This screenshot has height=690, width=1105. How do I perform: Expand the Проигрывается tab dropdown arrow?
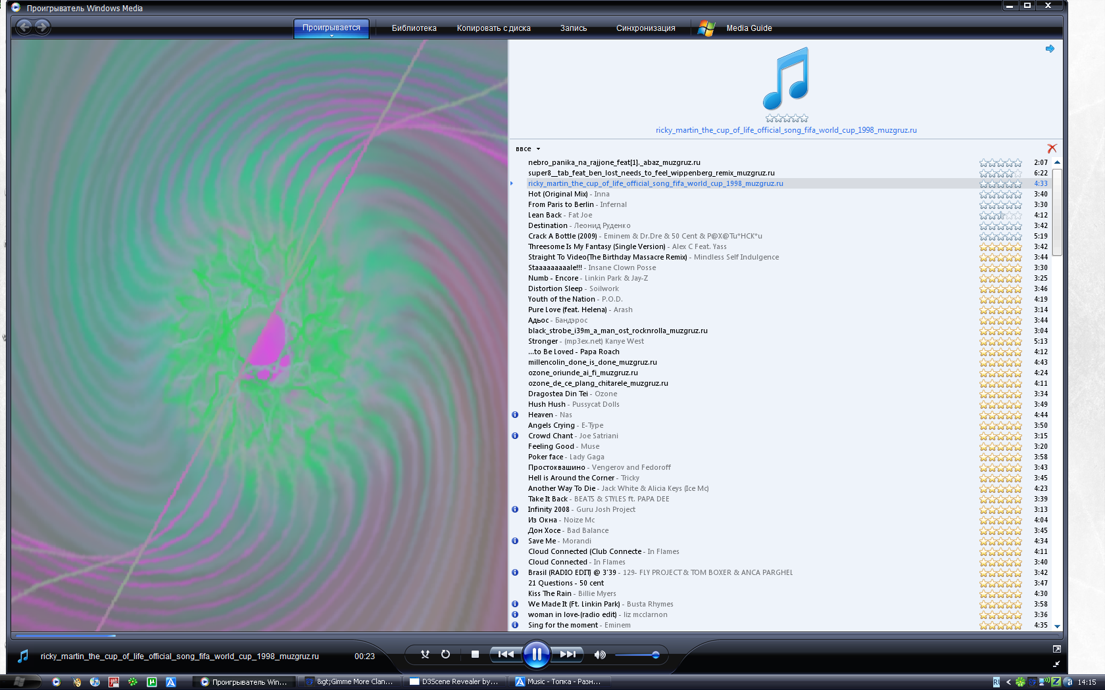(331, 35)
